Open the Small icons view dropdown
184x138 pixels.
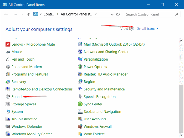click(148, 29)
